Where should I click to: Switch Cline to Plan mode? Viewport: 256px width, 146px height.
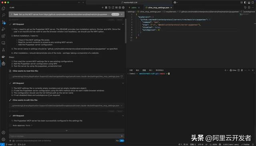[x=117, y=141]
